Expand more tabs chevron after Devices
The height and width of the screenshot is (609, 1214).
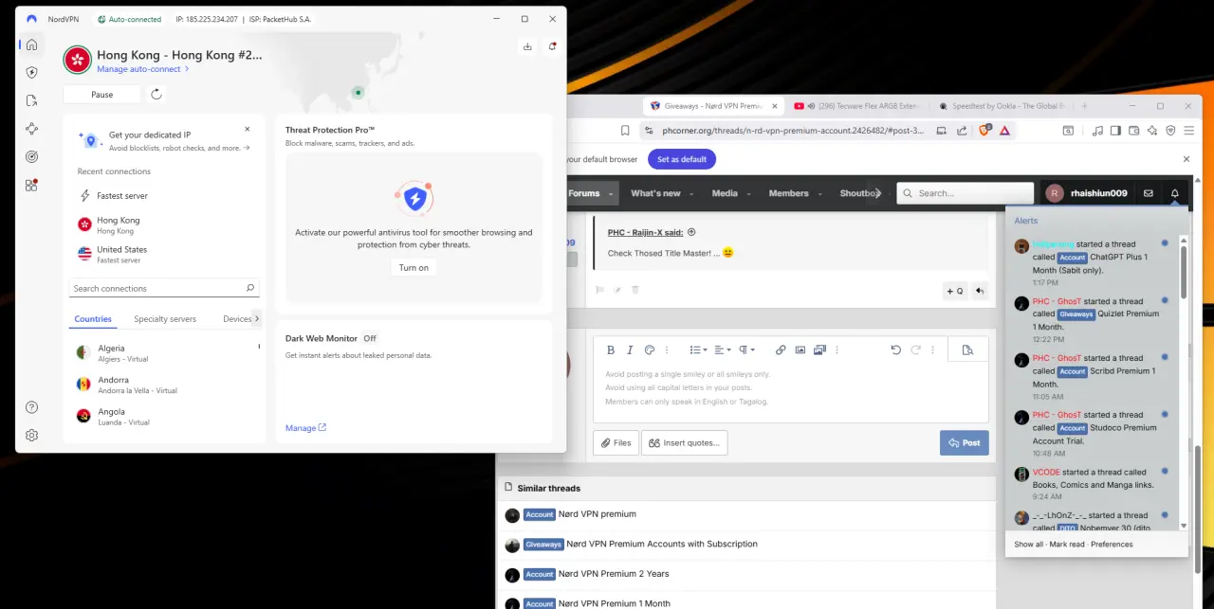(x=257, y=319)
